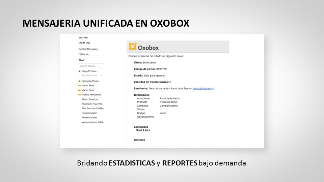Image resolution: width=324 pixels, height=182 pixels.
Task: Open chat with Ramiro Fernandez
Action: [x=91, y=95]
